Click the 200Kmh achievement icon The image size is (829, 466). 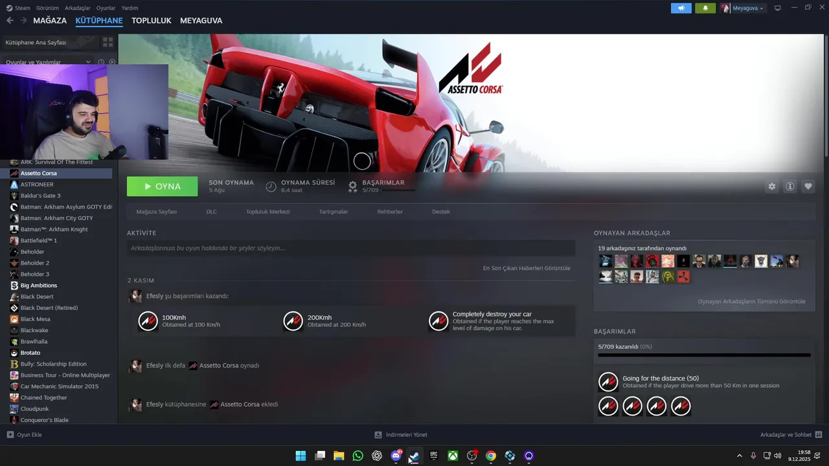tap(293, 321)
